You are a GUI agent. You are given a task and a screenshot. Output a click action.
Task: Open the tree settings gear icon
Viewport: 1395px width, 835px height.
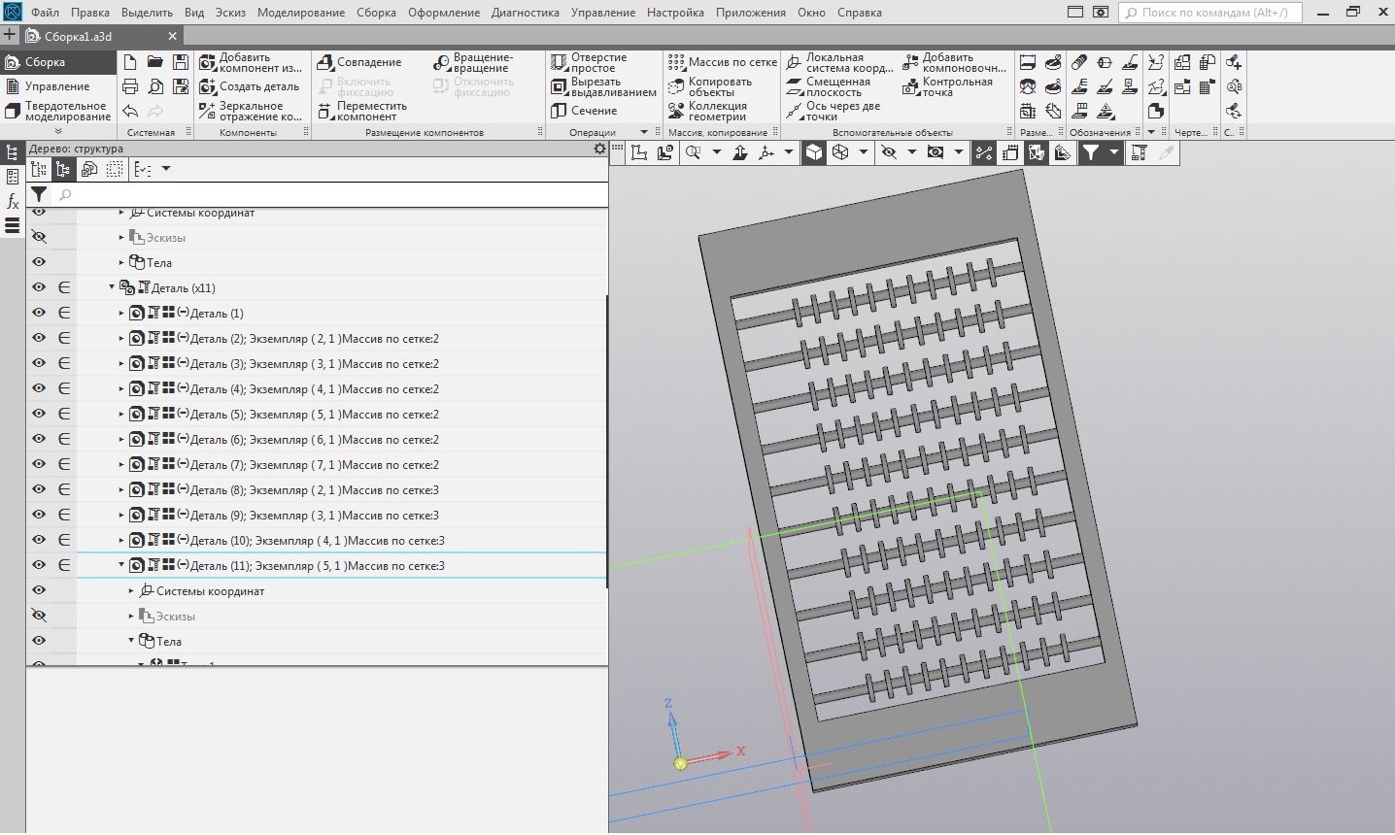(599, 149)
